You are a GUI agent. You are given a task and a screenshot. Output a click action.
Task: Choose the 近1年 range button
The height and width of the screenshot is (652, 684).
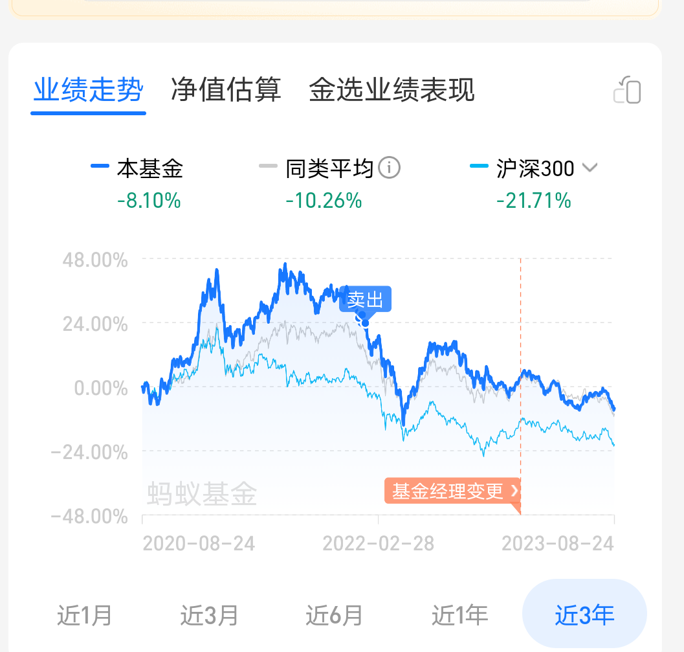(459, 615)
